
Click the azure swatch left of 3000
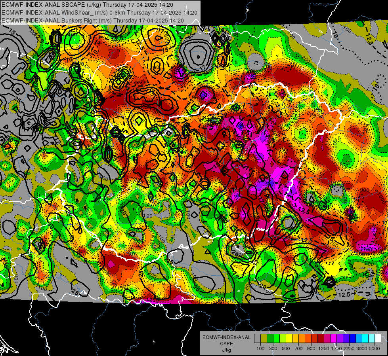click(359, 339)
